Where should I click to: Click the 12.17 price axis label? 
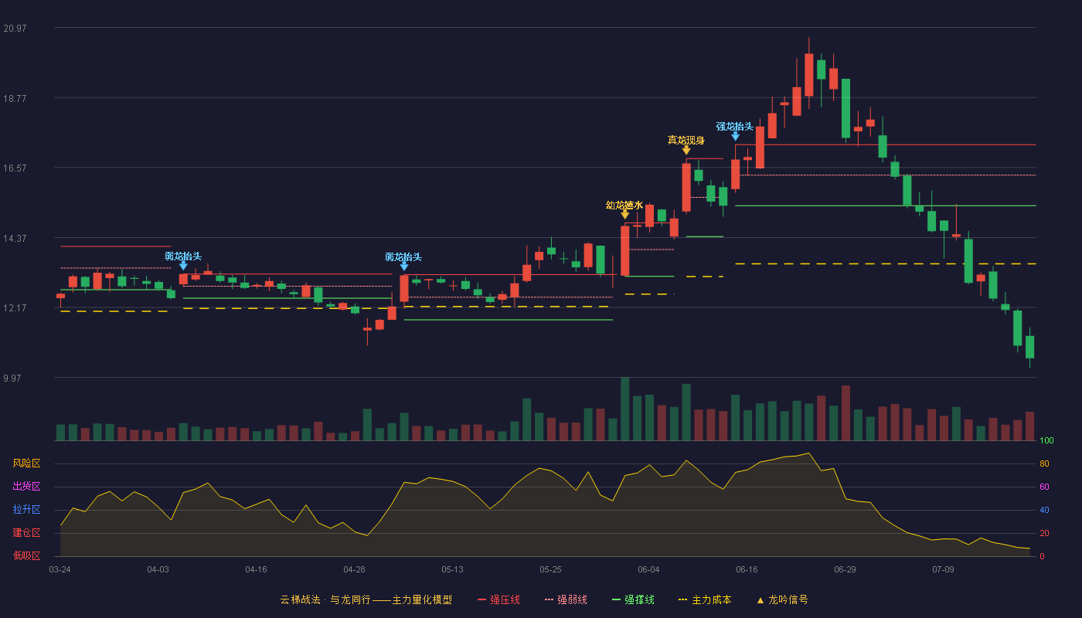click(15, 308)
